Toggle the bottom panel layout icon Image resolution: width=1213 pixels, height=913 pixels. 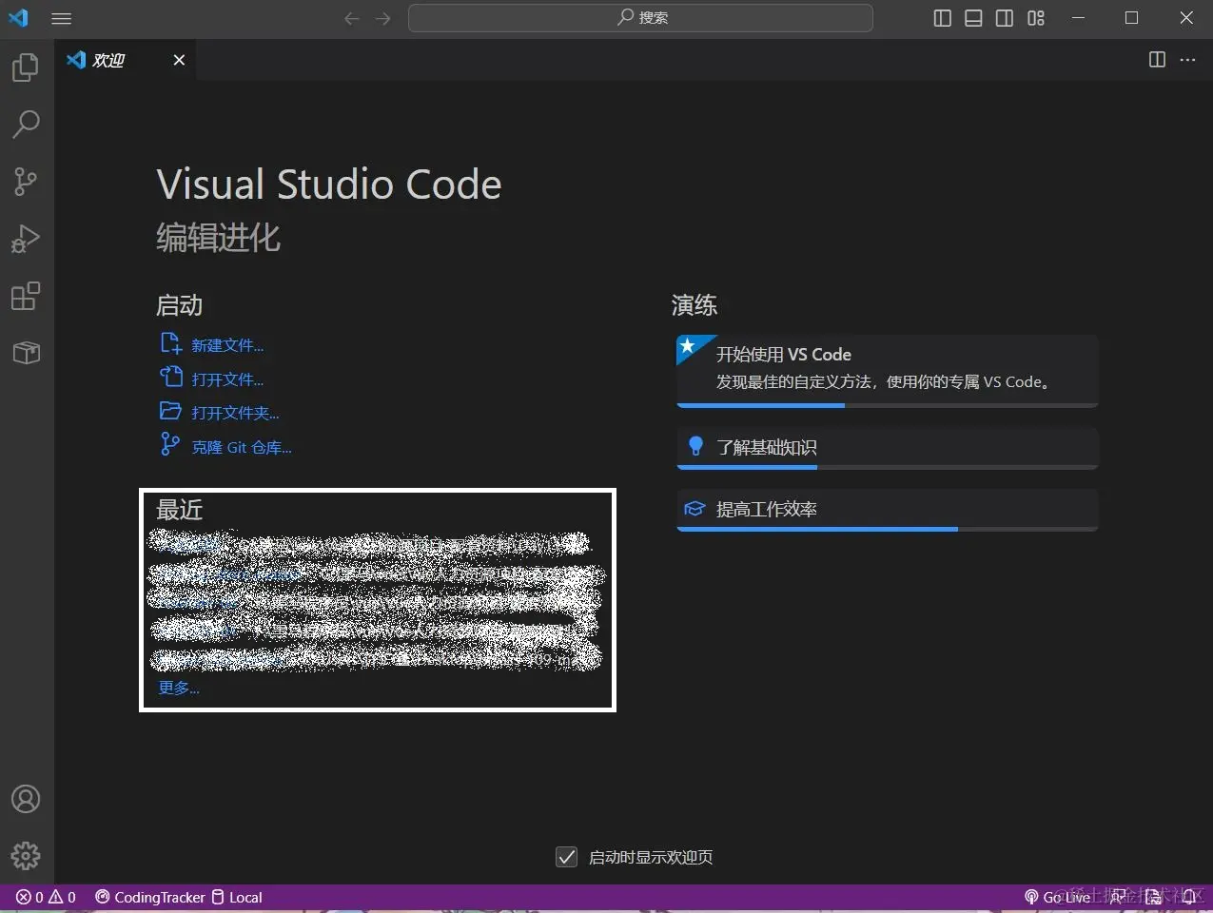(973, 18)
